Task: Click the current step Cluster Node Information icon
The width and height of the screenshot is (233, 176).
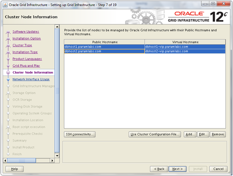Action: (x=8, y=73)
